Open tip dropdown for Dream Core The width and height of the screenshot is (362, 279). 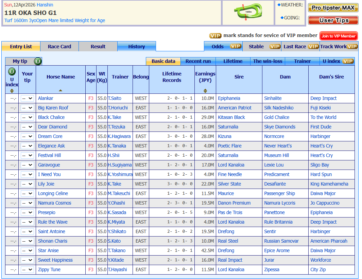tap(27, 136)
